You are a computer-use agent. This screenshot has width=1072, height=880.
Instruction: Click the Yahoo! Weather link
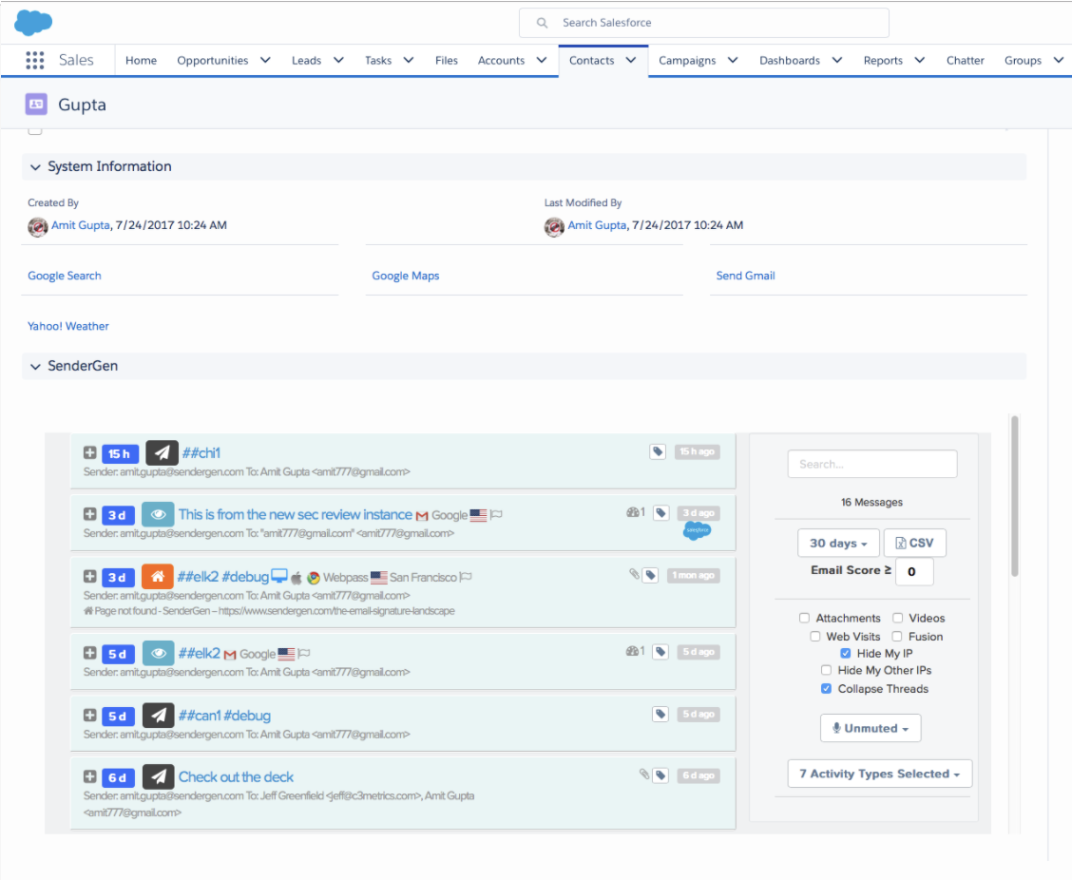point(67,326)
